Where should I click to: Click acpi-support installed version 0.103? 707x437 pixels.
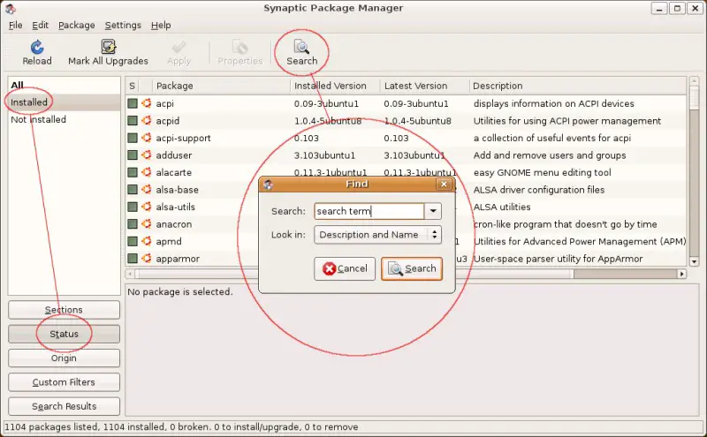coord(306,138)
